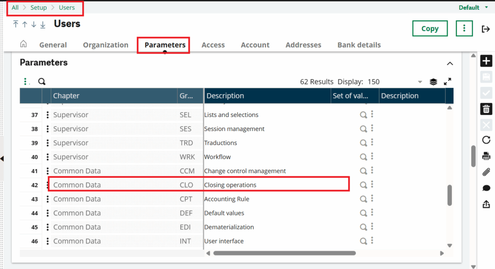The height and width of the screenshot is (269, 495).
Task: Expand the Parameters grid to full screen
Action: click(x=448, y=82)
